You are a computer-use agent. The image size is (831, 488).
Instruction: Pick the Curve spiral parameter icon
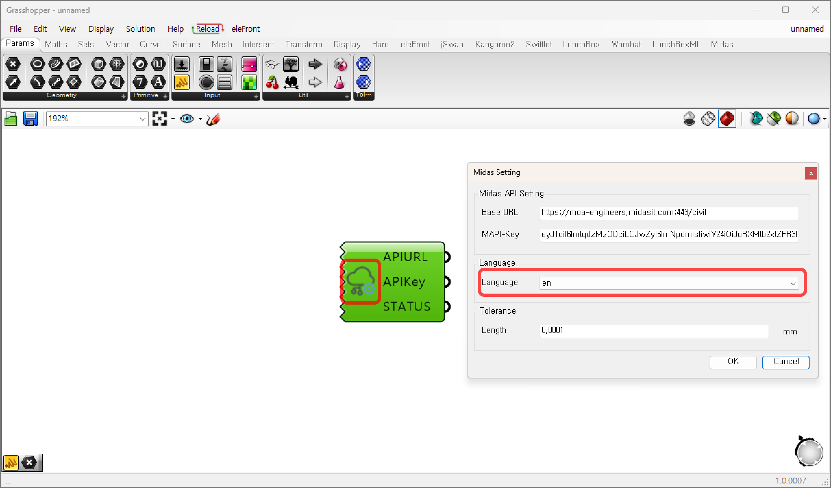(56, 64)
